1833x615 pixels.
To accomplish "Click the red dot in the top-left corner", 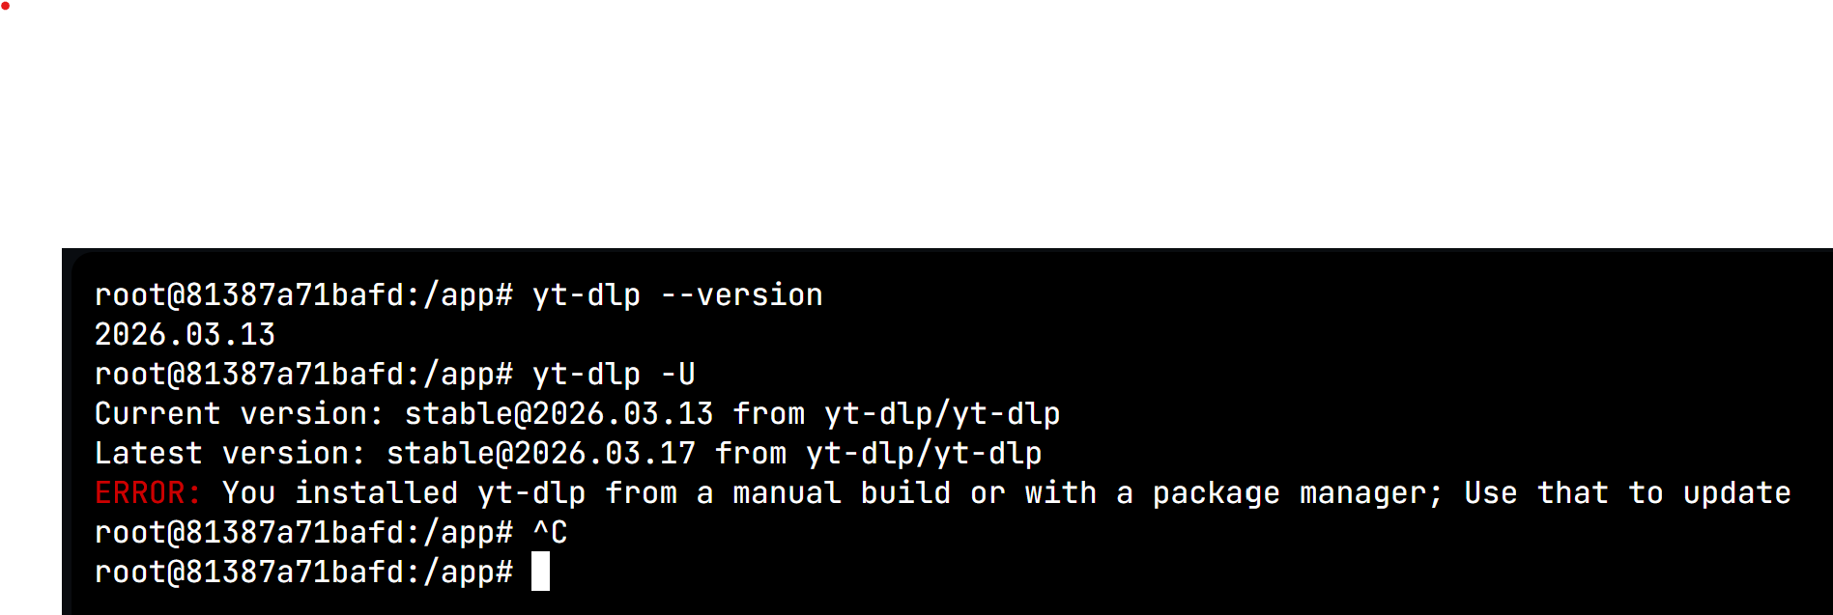I will coord(5,6).
